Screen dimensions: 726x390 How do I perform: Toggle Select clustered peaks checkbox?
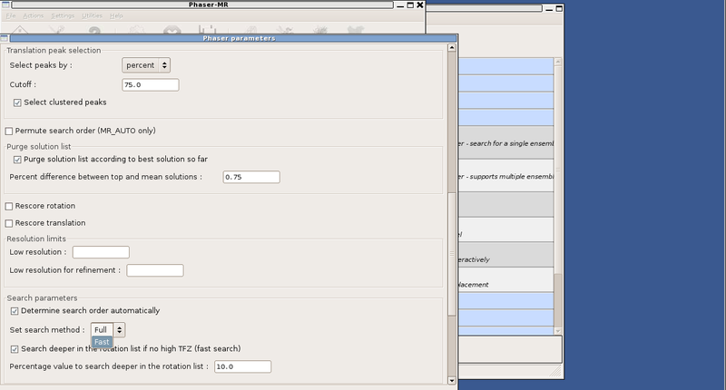[x=18, y=102]
